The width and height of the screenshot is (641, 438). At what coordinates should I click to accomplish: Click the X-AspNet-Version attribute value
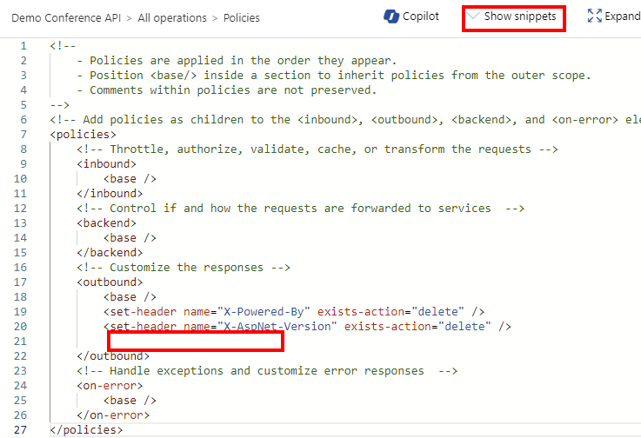[x=277, y=327]
